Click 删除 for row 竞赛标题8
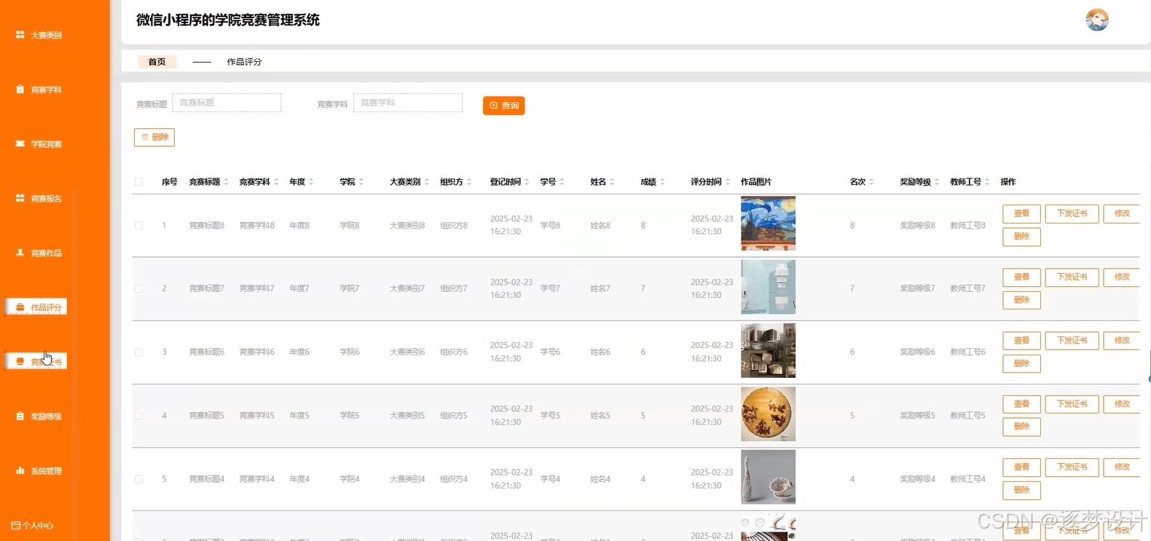 coord(1021,237)
